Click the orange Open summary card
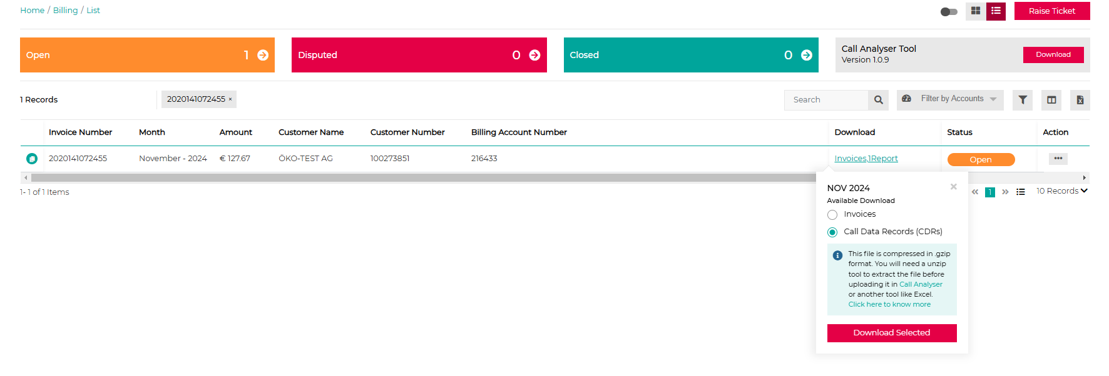 coord(147,55)
